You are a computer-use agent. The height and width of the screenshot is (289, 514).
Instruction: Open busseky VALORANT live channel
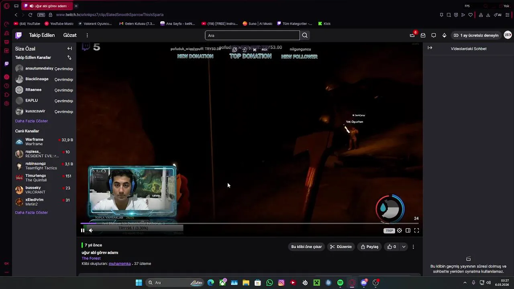pos(44,190)
